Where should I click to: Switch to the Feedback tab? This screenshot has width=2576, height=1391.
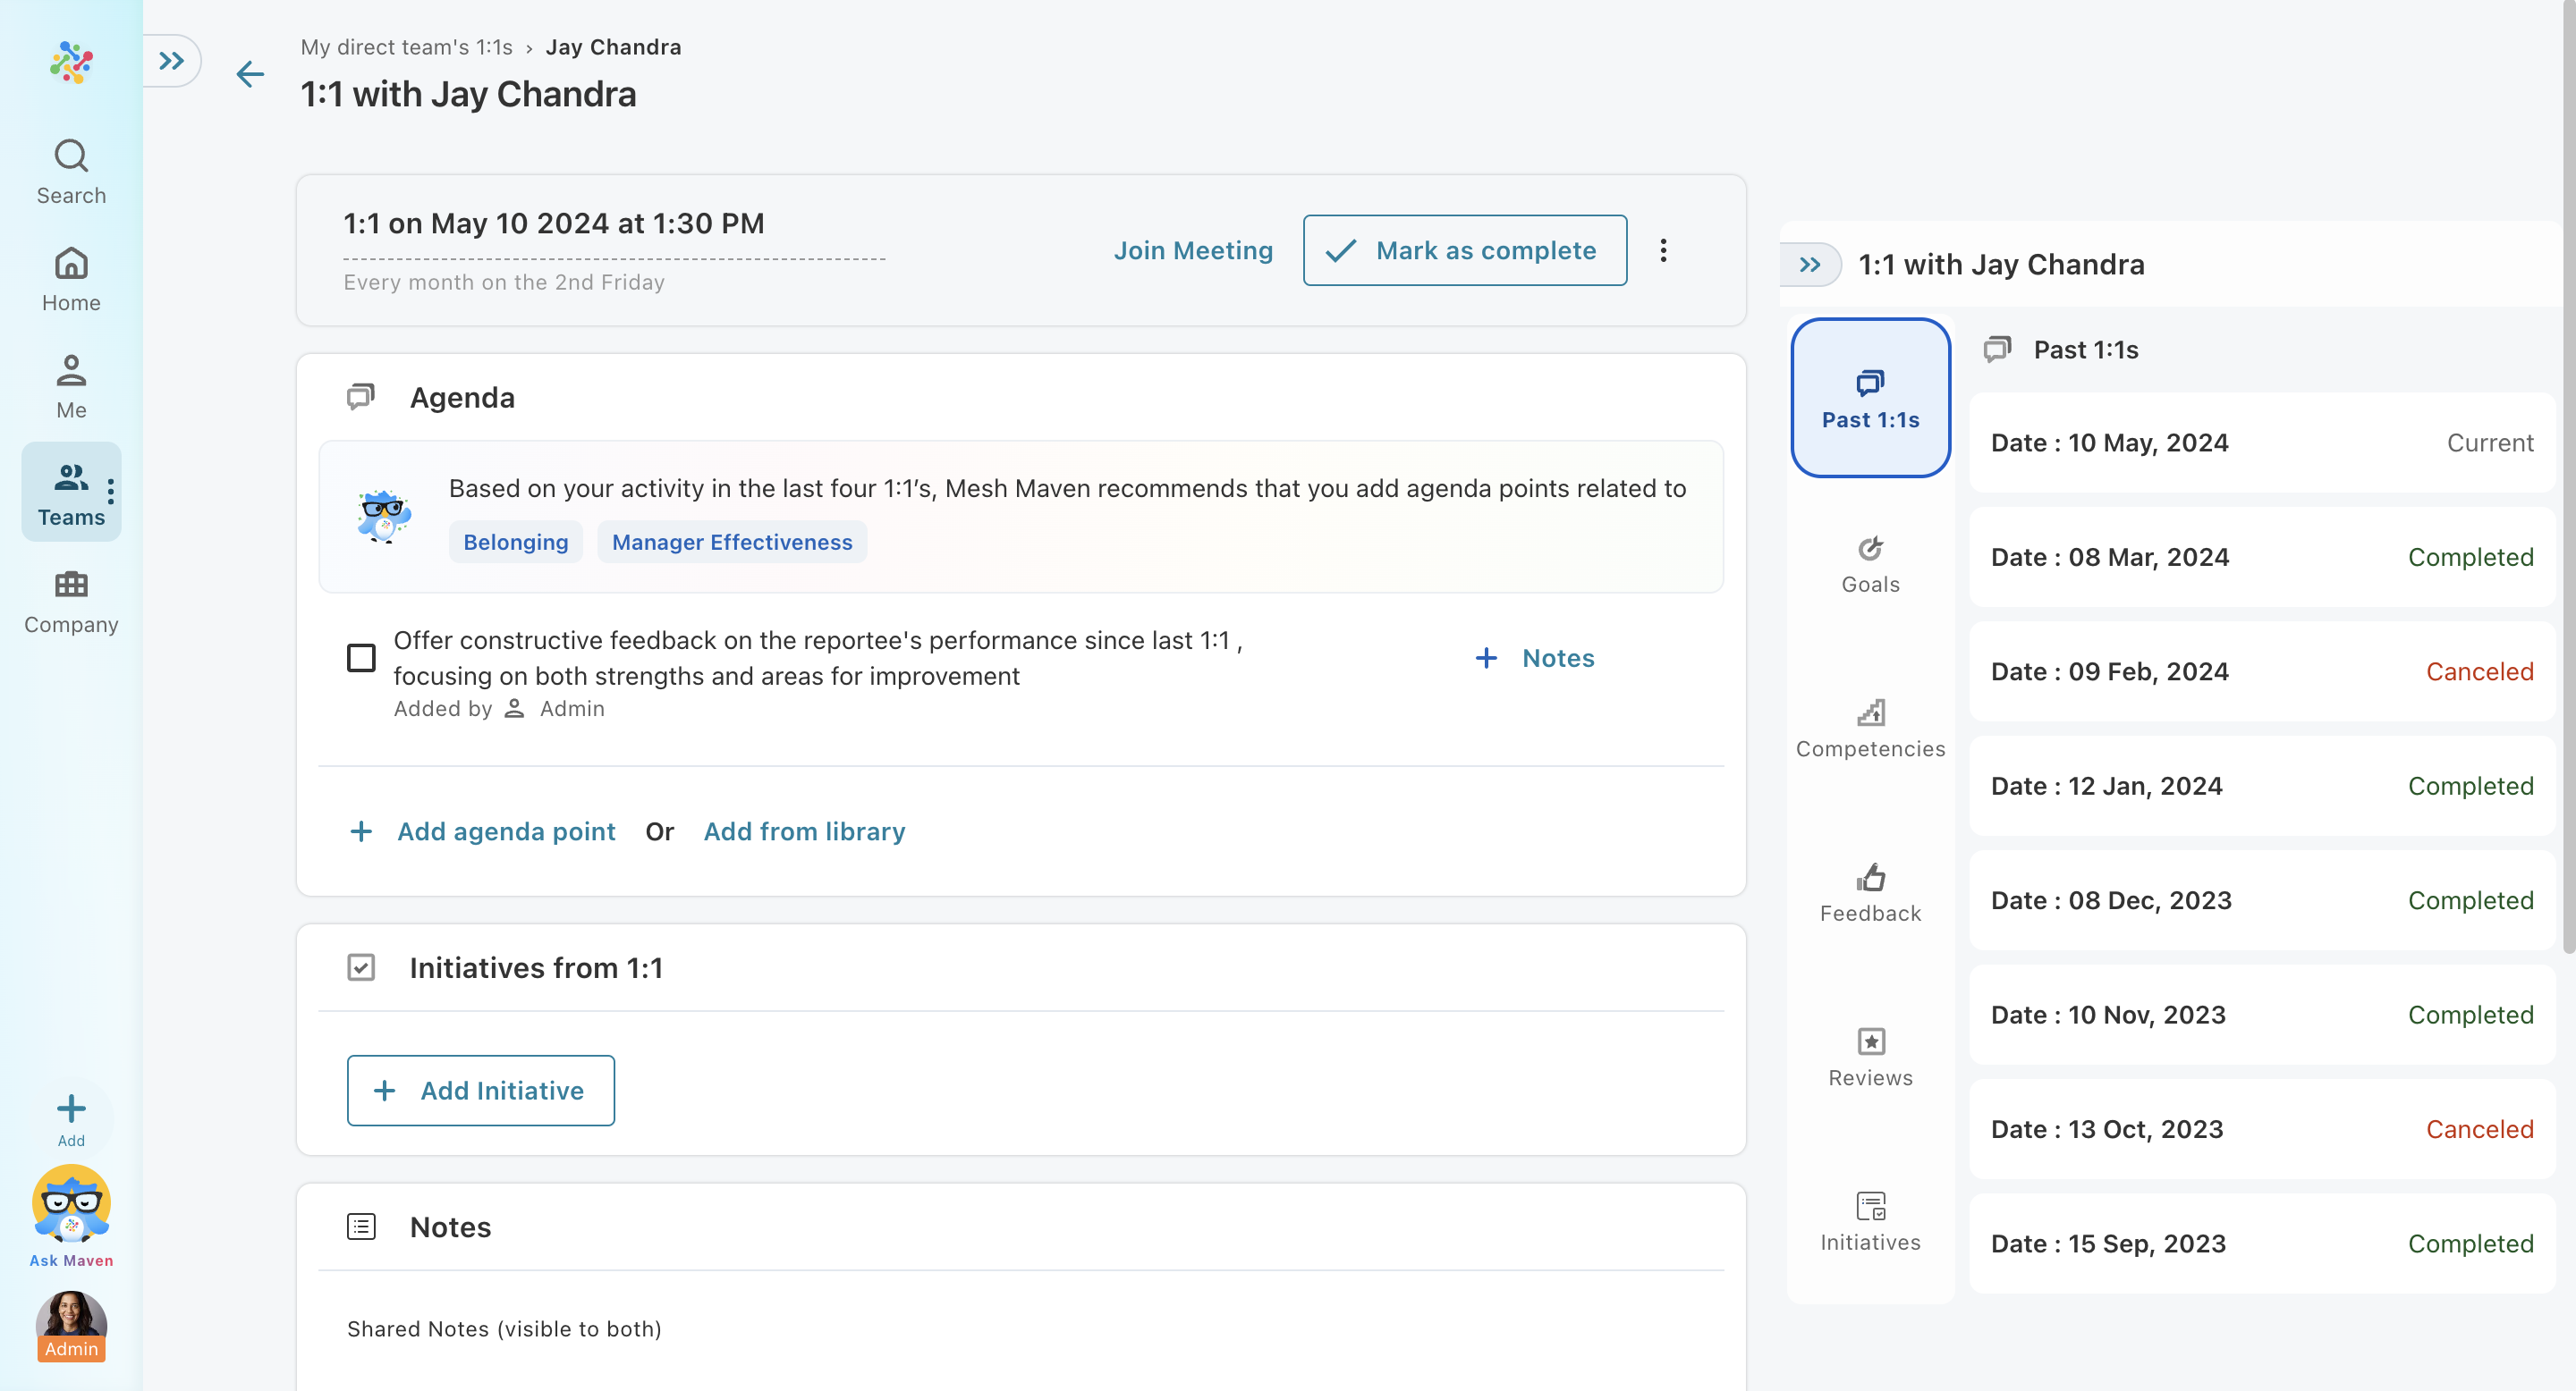coord(1869,892)
